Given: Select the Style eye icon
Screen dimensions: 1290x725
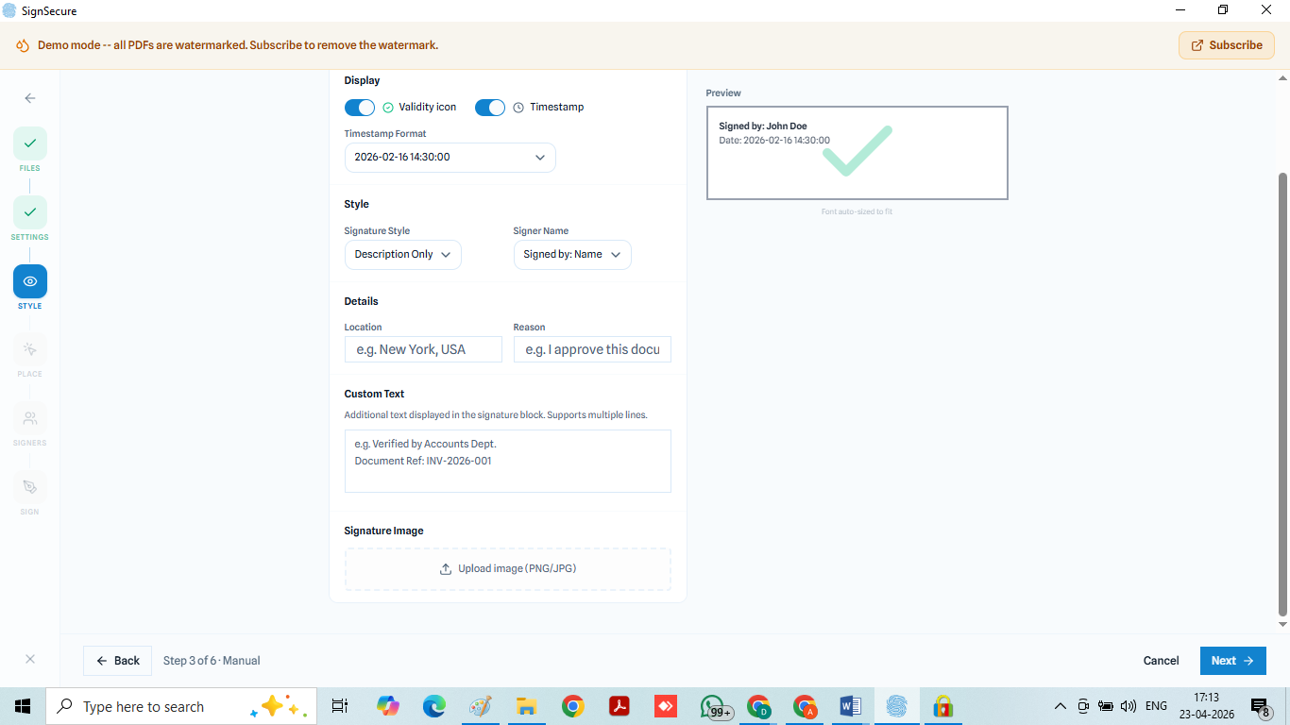Looking at the screenshot, I should coord(30,281).
